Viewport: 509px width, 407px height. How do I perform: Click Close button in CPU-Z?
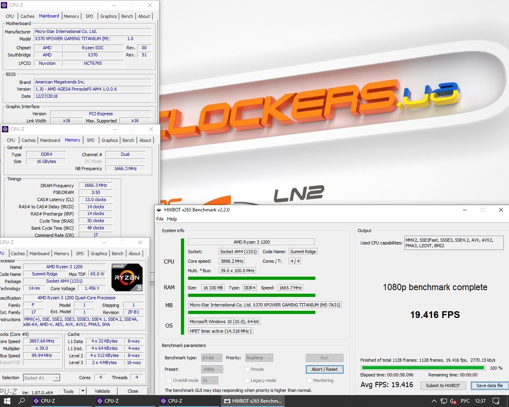tap(133, 391)
